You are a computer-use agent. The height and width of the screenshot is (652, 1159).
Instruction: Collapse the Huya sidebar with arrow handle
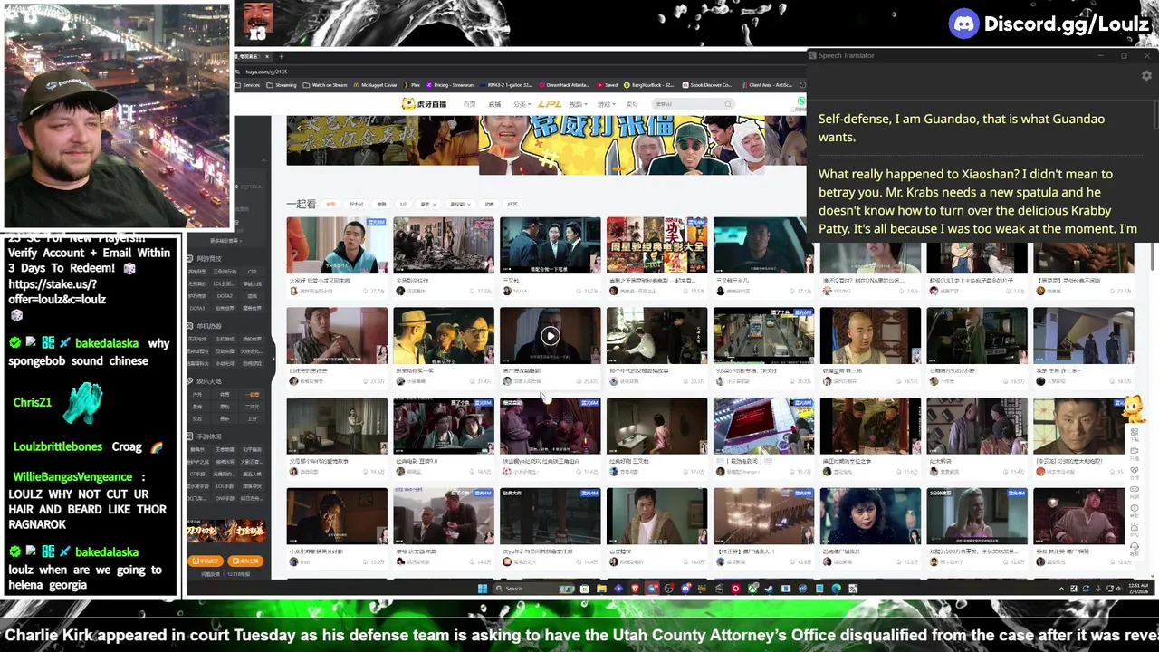tap(273, 359)
